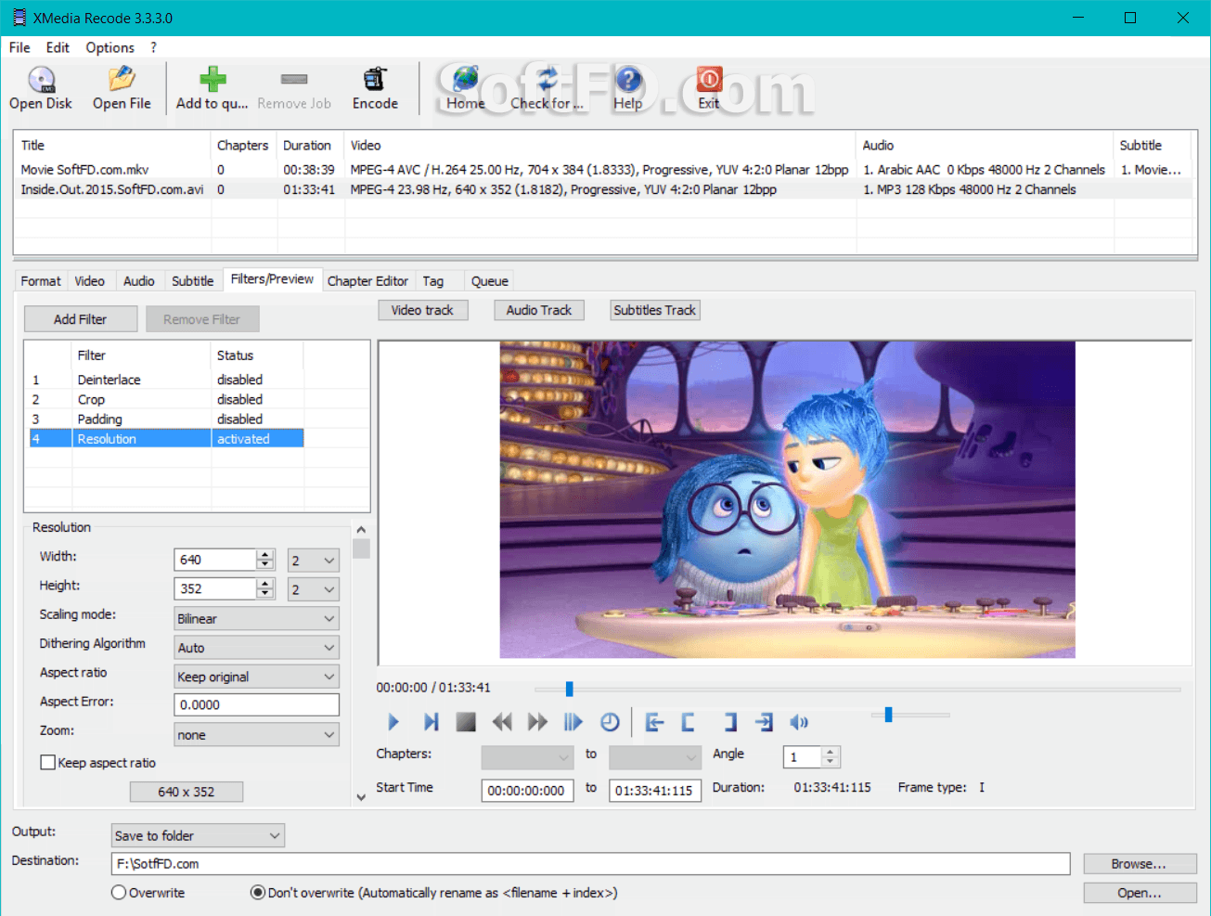Set the start marker bracket

coord(688,722)
